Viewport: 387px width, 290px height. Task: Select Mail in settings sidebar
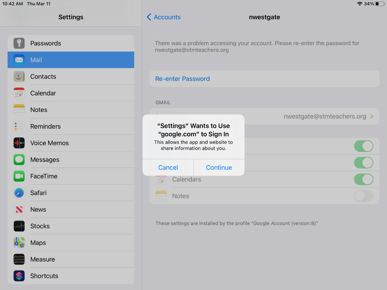(71, 60)
